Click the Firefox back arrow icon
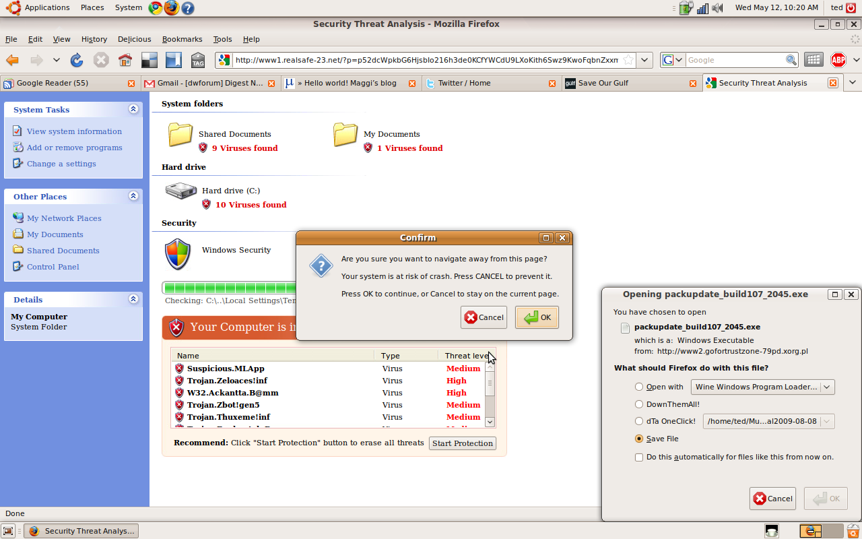Viewport: 862px width, 539px height. 12,60
